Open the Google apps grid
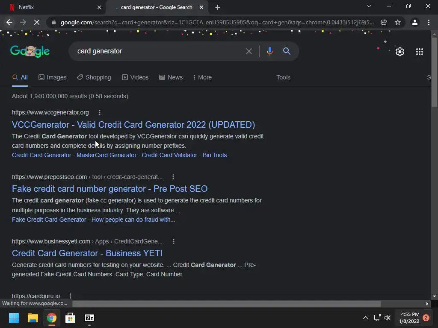This screenshot has height=328, width=438. pos(420,52)
